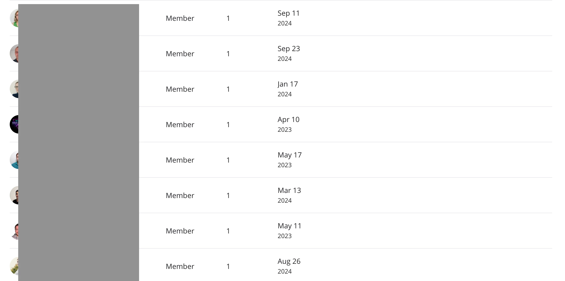Open avatar of member joined Mar 13 2024
This screenshot has height=281, width=565.
click(x=14, y=195)
